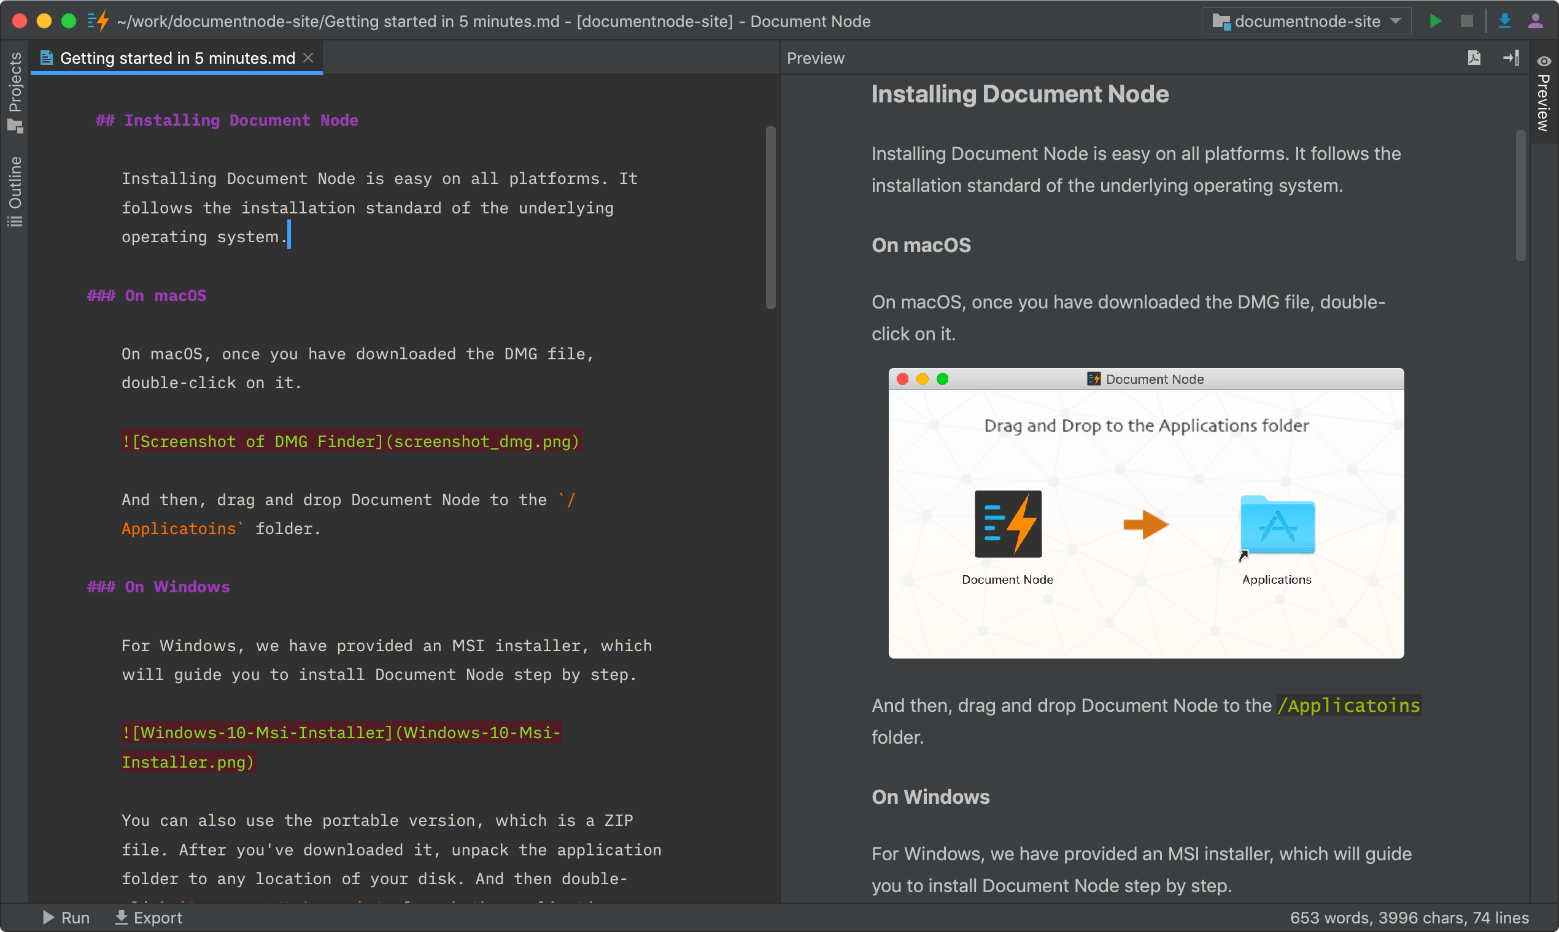Click the file icon on the editor tab
1559x932 pixels.
pyautogui.click(x=46, y=58)
